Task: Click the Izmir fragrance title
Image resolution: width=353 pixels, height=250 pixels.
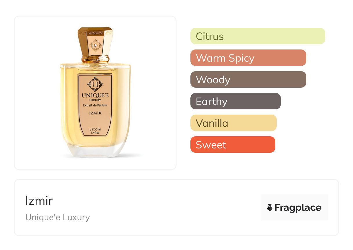Action: click(39, 201)
